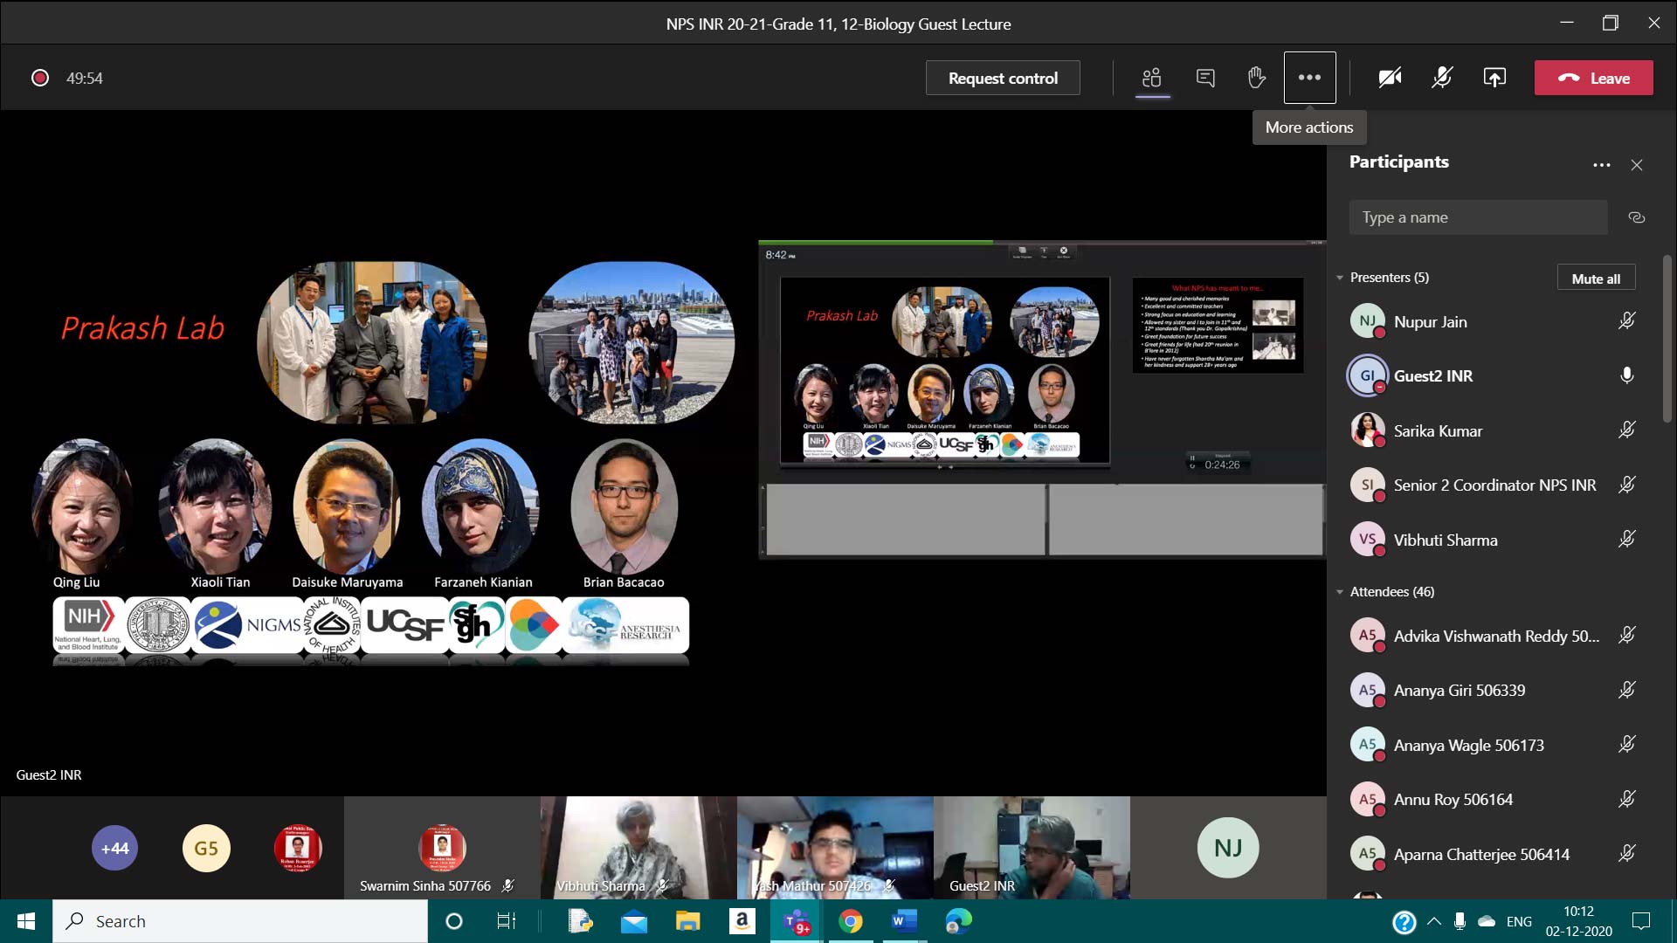Select Guest2 INR in presenters list
Screen dimensions: 1677x943
pos(1494,375)
